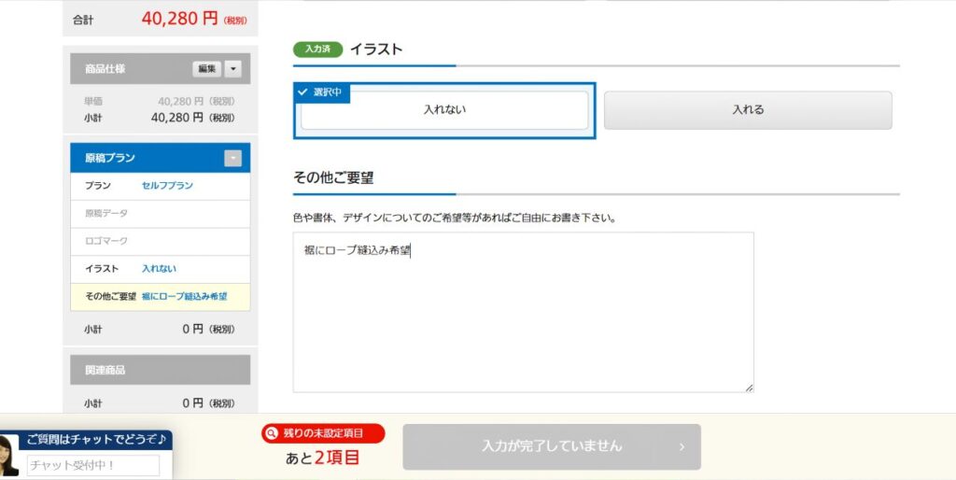
Task: Click the 原稿プラン panel header
Action: pos(161,158)
